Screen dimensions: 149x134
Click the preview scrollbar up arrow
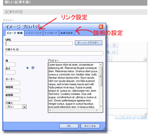(x=101, y=65)
